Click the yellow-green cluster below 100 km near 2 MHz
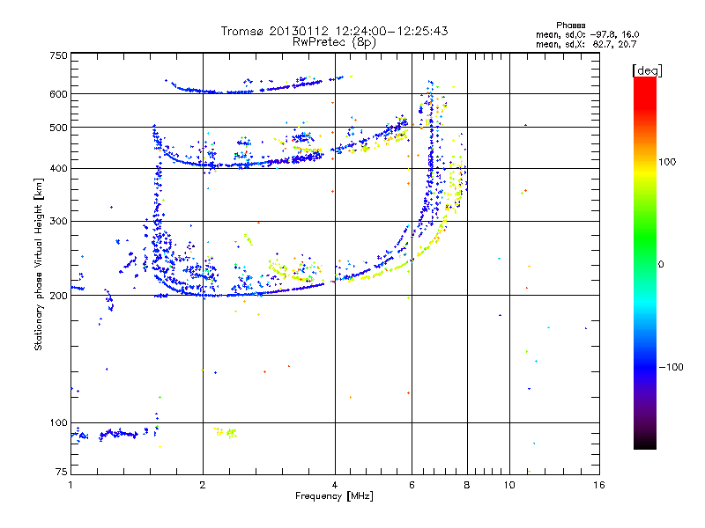Image resolution: width=705 pixels, height=528 pixels. pyautogui.click(x=226, y=432)
